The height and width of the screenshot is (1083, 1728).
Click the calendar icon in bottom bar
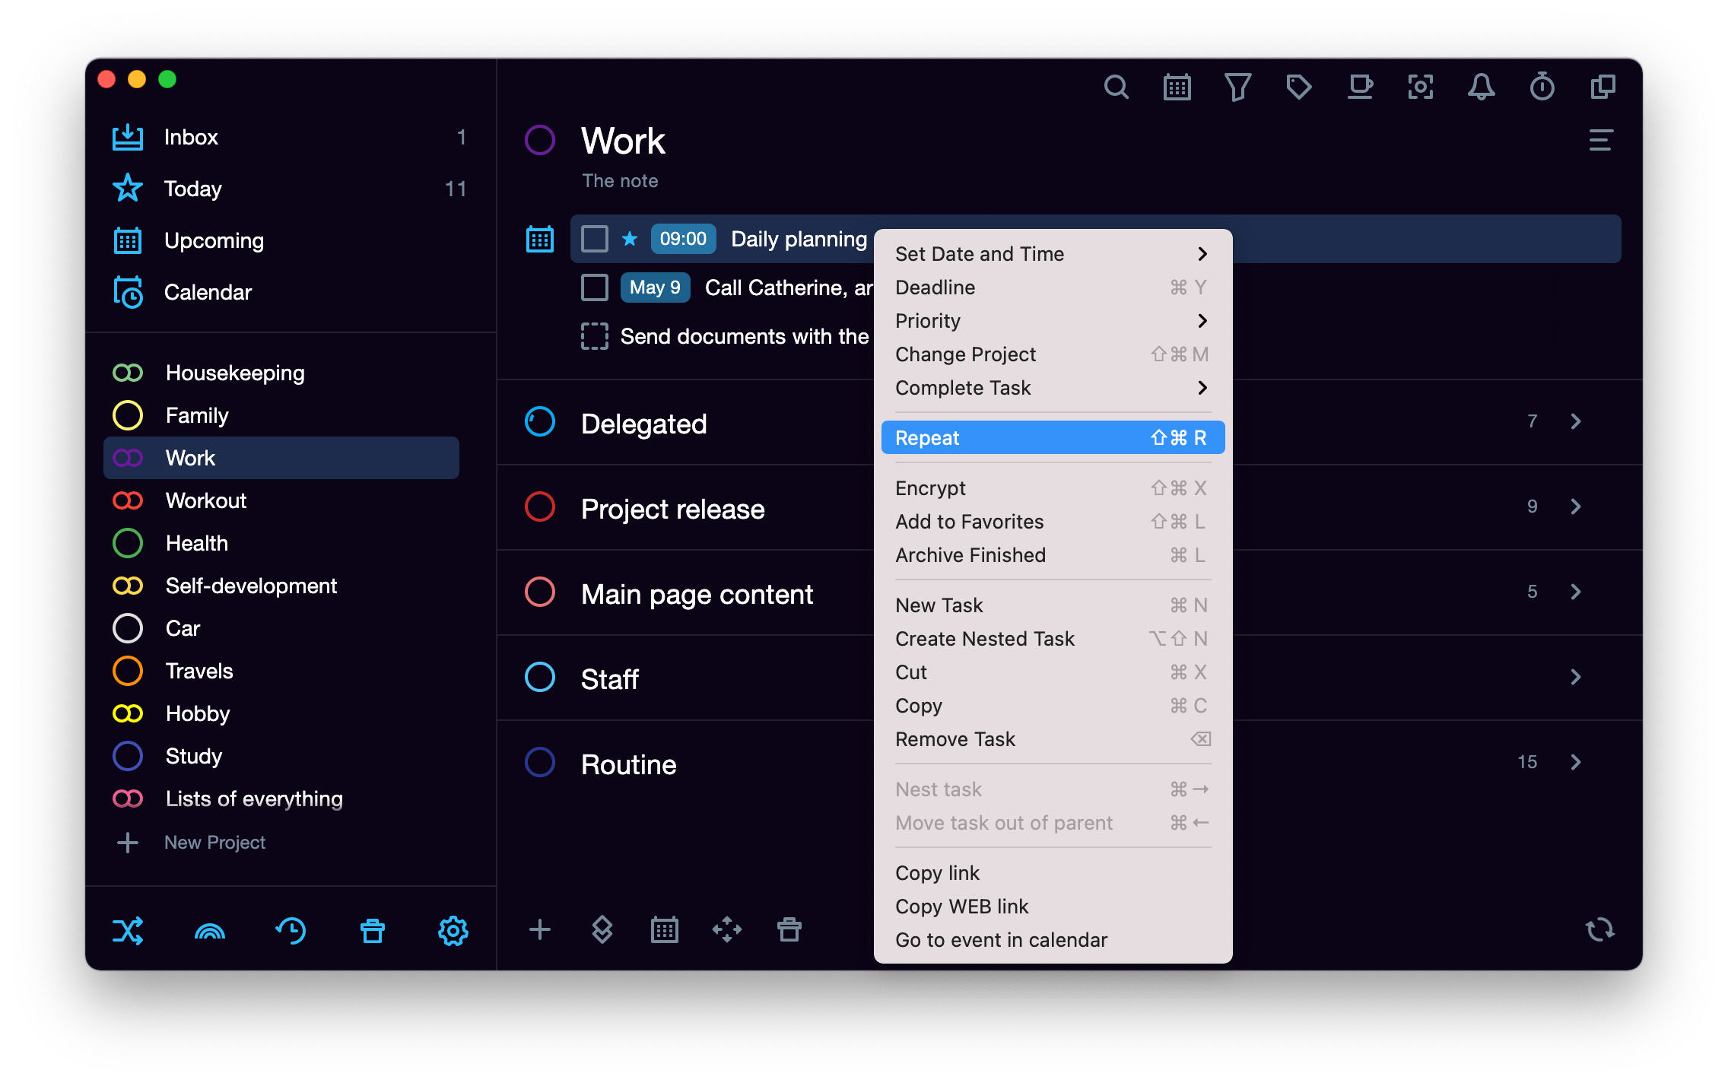point(664,929)
